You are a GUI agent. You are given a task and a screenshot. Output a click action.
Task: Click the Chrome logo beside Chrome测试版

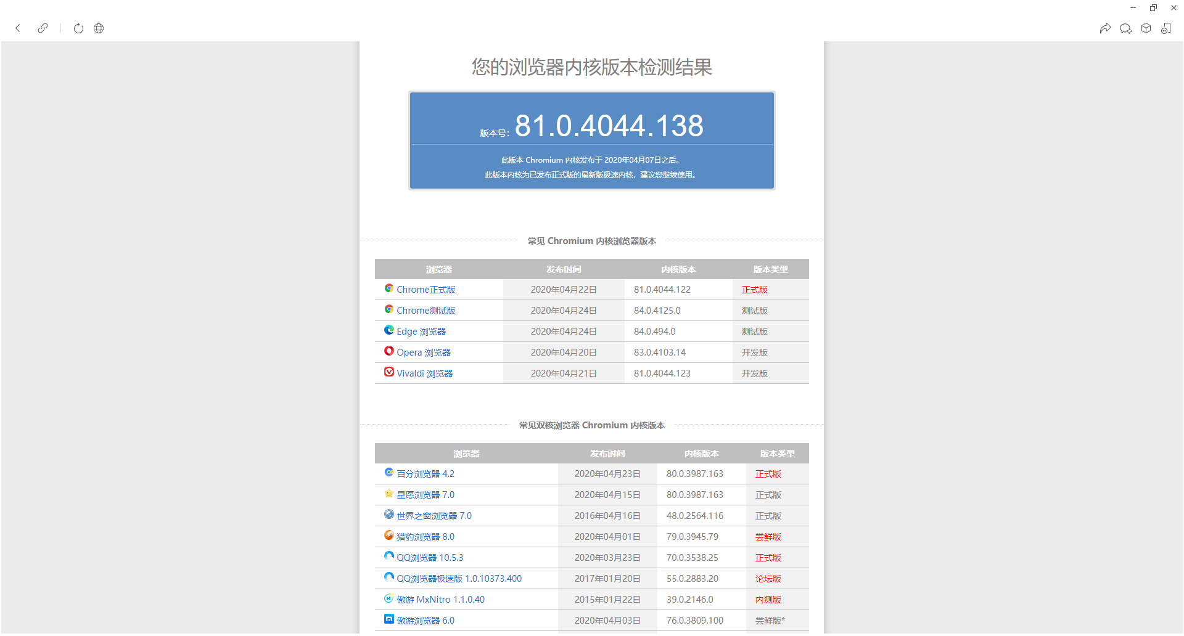[389, 309]
